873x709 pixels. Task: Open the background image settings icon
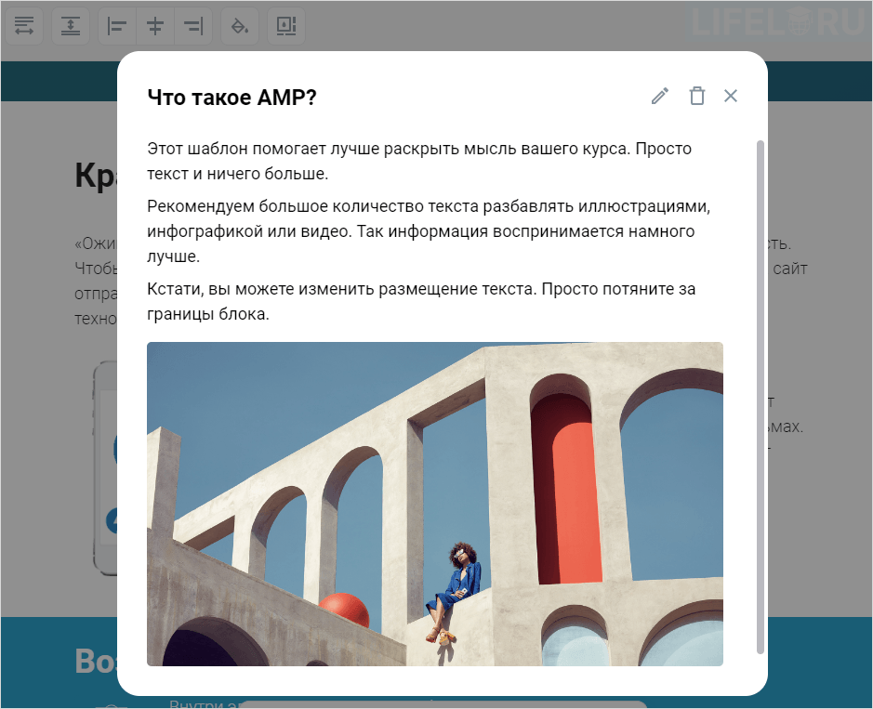tap(286, 26)
